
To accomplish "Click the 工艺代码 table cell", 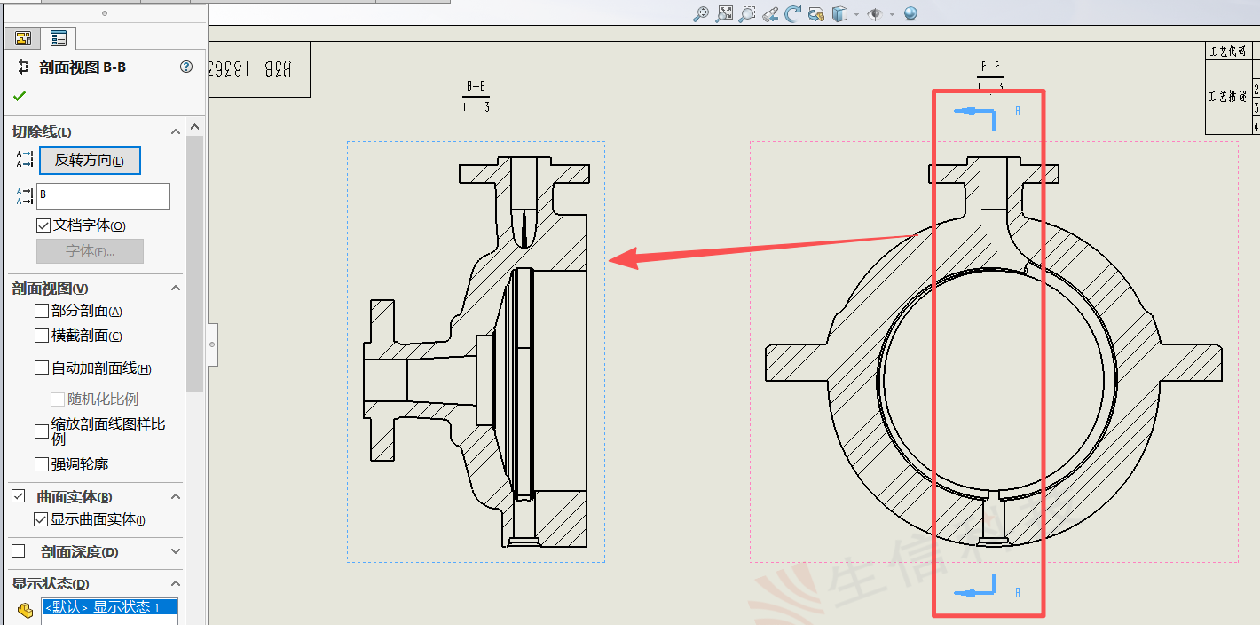I will (x=1227, y=51).
